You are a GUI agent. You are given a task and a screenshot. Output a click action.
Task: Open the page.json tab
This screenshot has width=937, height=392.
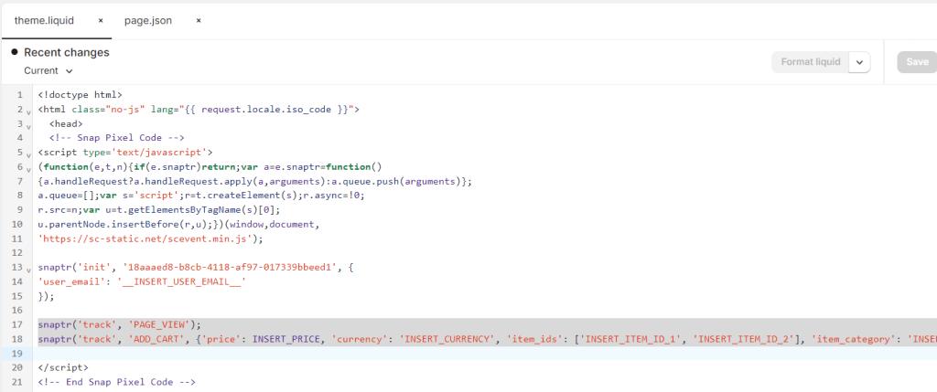coord(148,21)
